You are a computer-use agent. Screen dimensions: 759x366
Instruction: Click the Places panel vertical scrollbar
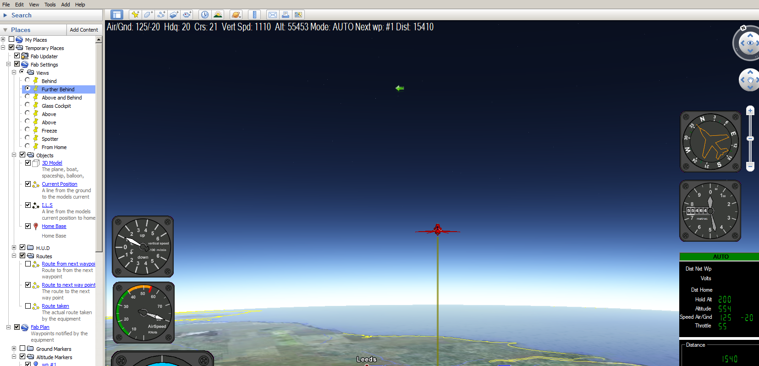pyautogui.click(x=99, y=147)
